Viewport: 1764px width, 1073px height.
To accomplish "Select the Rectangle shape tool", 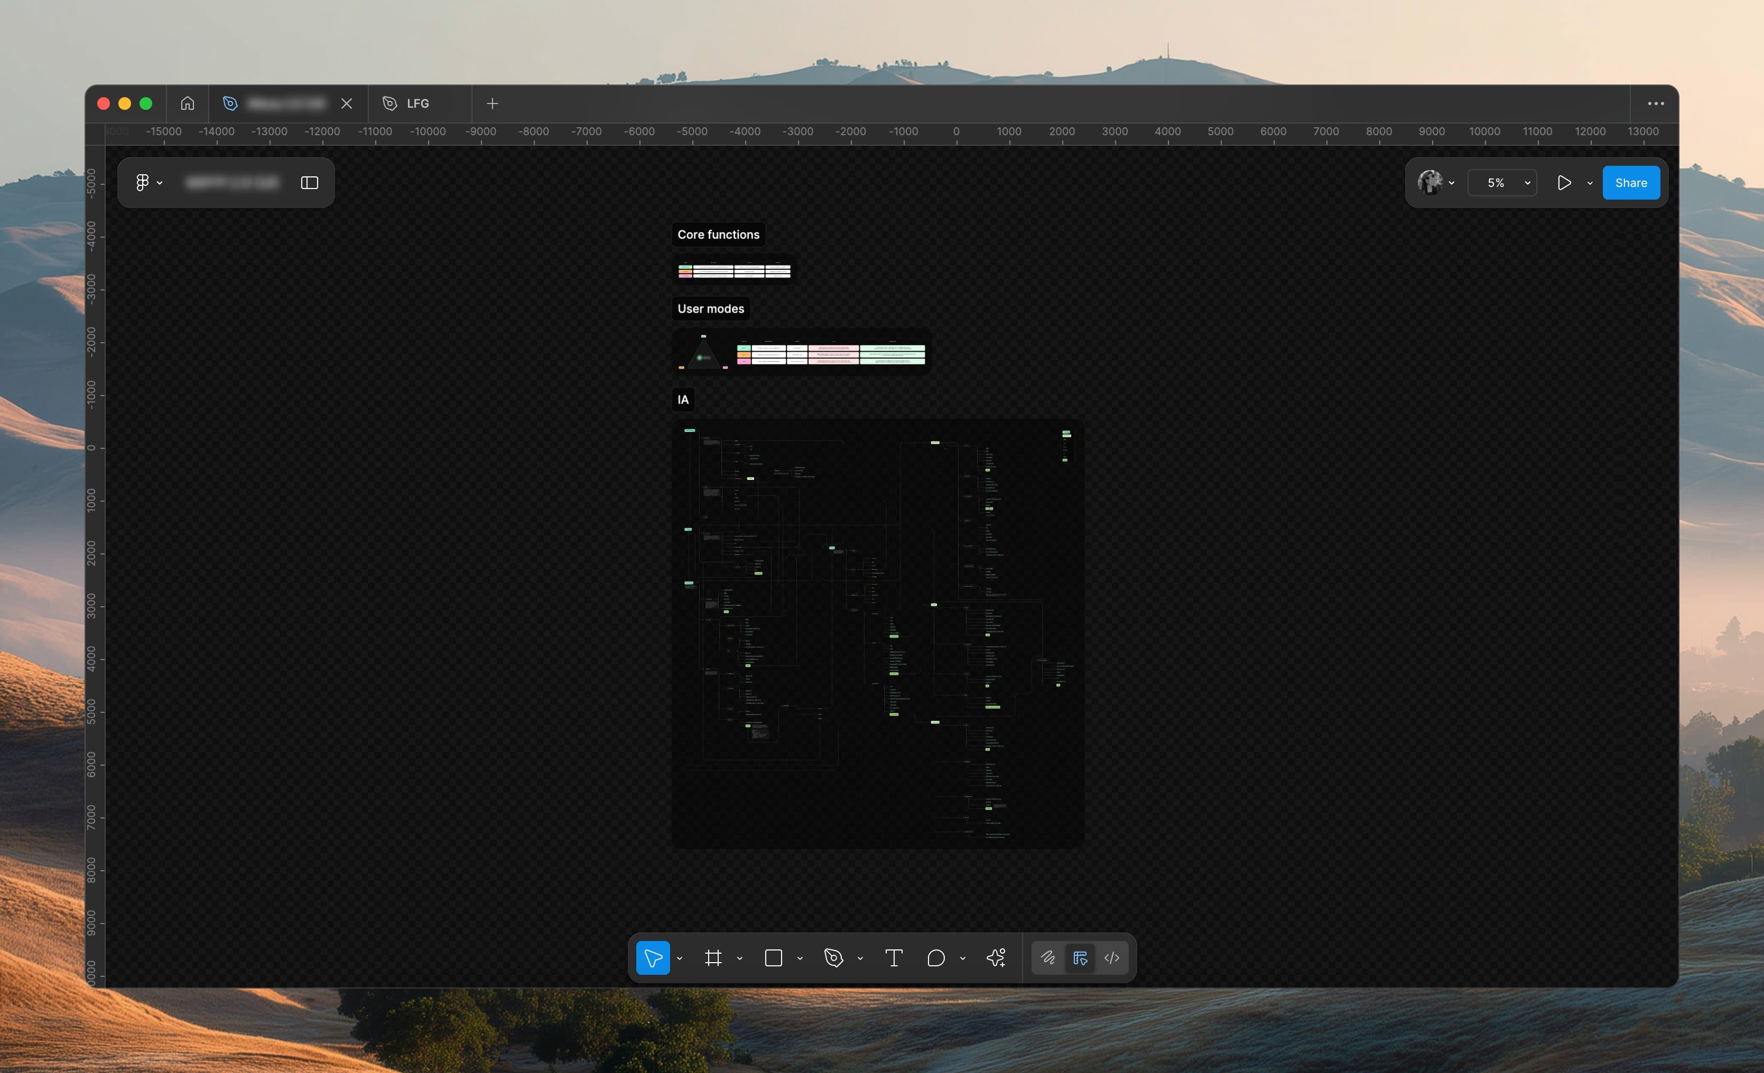I will click(x=773, y=958).
